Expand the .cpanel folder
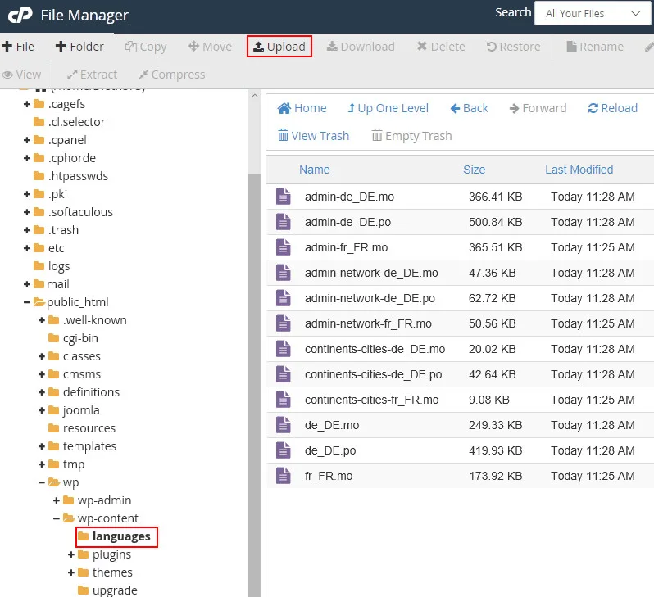654x597 pixels. pyautogui.click(x=27, y=140)
